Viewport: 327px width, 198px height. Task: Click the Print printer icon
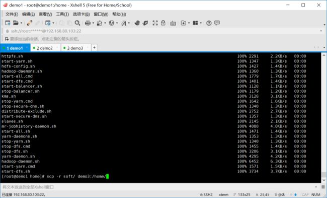pos(88,23)
